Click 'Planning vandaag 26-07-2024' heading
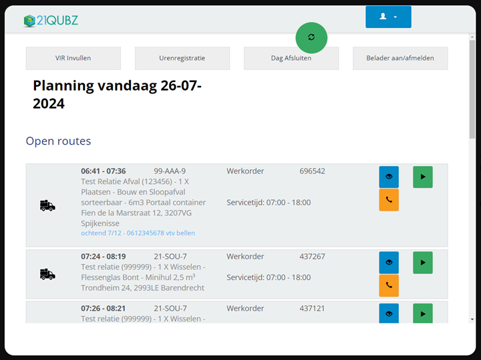The width and height of the screenshot is (481, 360). point(117,94)
